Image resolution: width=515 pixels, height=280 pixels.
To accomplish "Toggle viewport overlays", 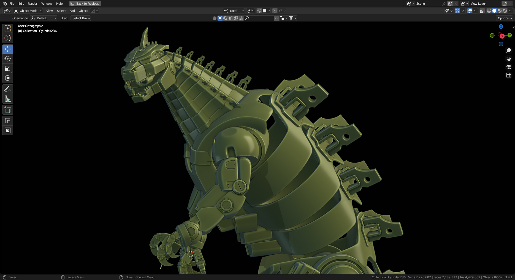I will (470, 11).
